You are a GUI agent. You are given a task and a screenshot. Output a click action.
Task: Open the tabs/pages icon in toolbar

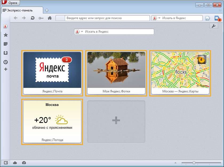(207, 18)
